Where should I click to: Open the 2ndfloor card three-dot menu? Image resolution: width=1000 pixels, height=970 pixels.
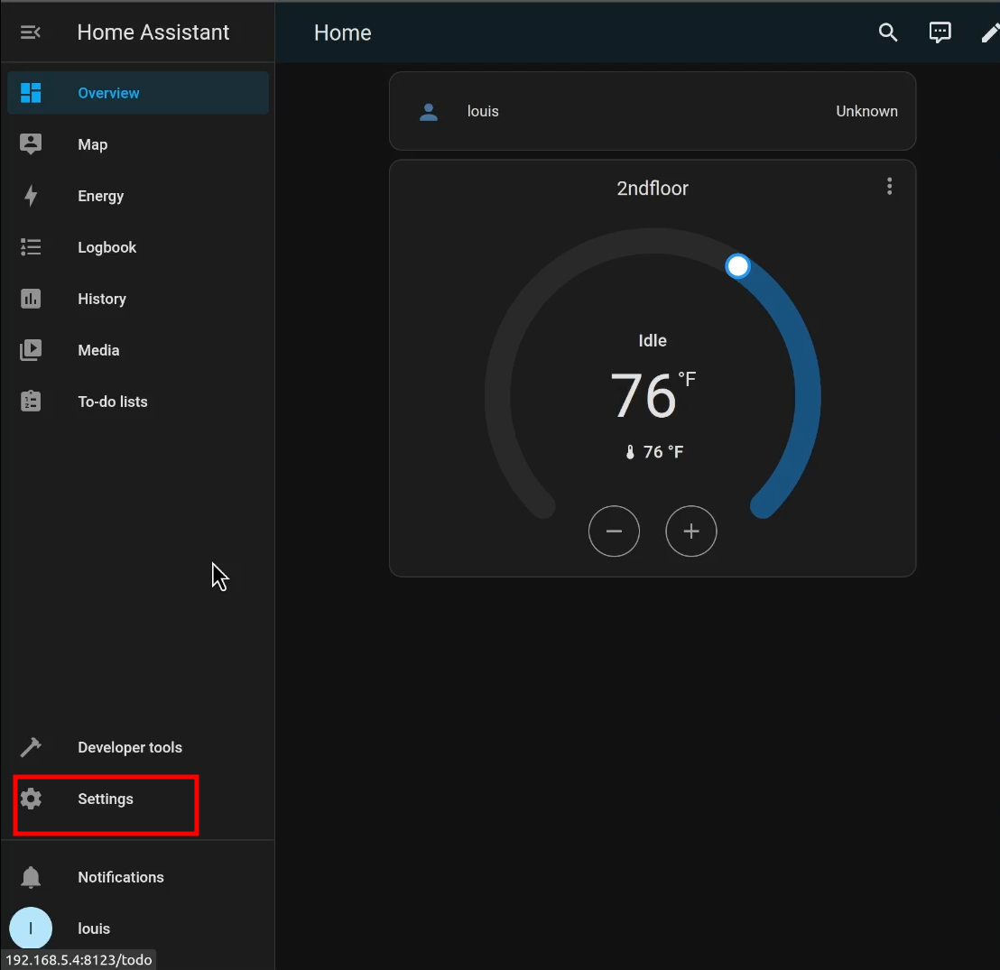889,186
